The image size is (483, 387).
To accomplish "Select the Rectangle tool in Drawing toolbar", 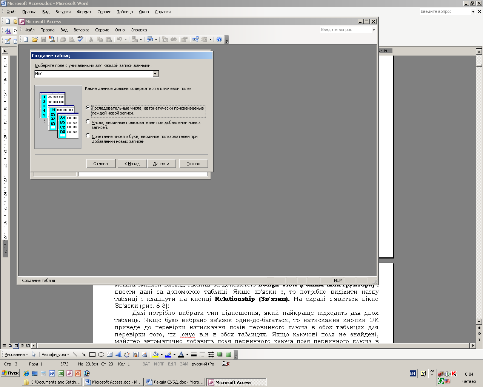I will 92,354.
